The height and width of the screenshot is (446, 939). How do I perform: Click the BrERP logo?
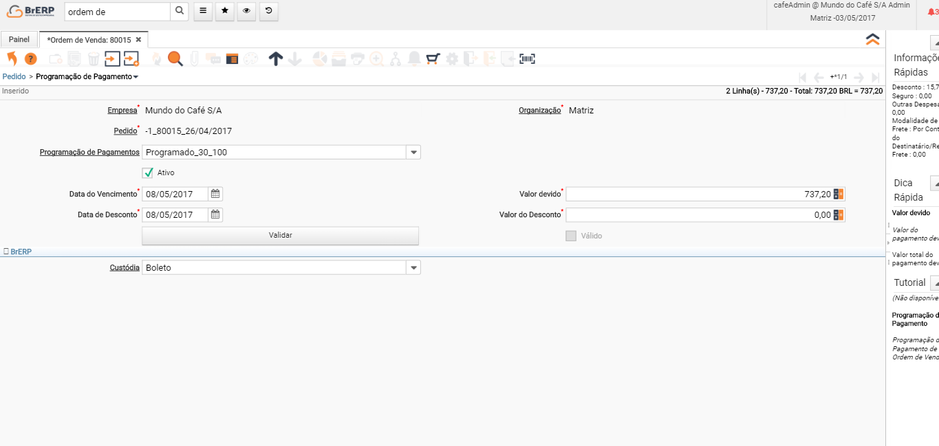click(x=30, y=12)
